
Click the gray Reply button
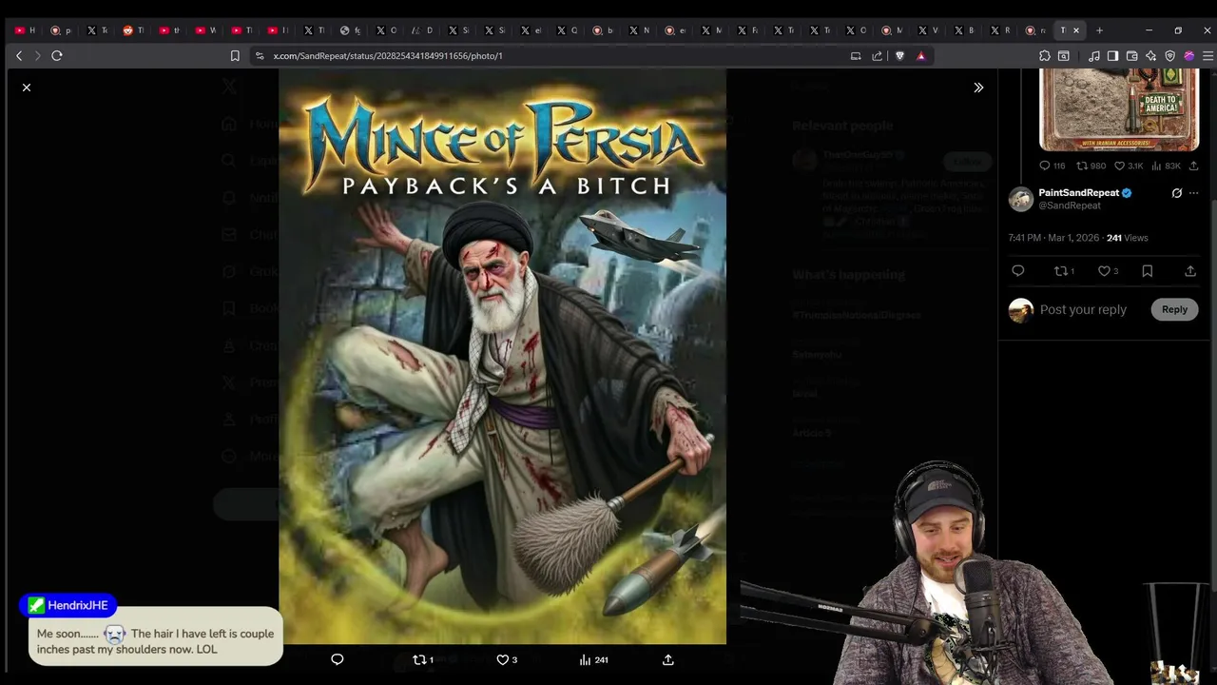(1174, 309)
